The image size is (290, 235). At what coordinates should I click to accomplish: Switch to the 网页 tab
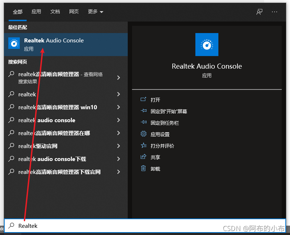(74, 11)
